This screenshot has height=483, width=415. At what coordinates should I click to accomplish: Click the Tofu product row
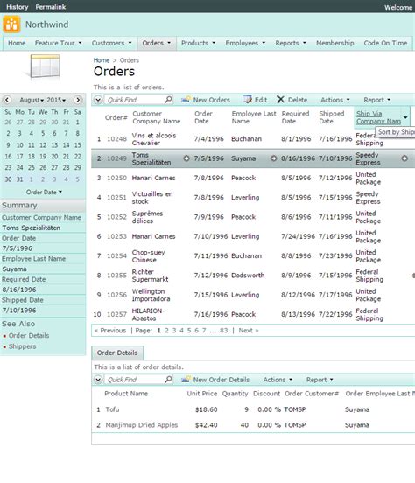253,409
